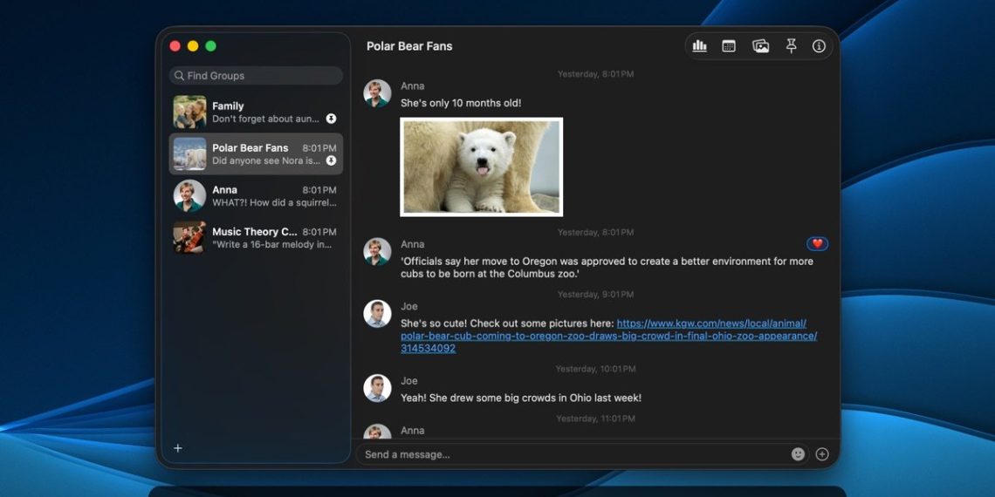The height and width of the screenshot is (497, 995).
Task: Show pinned messages with pin icon
Action: pos(791,46)
